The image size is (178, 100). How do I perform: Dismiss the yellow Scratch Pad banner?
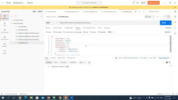pos(175,7)
